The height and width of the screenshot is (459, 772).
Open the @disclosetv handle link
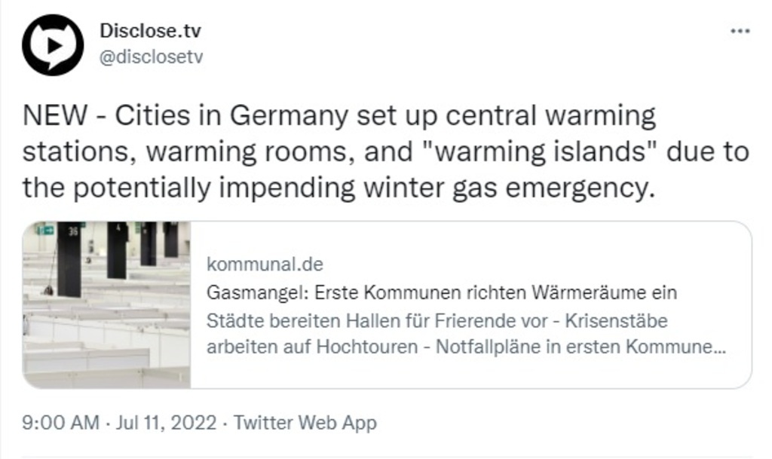[151, 57]
